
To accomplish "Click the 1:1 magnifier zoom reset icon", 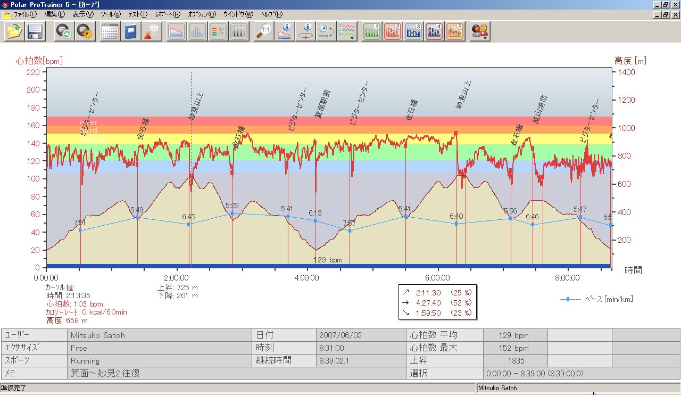I will (264, 31).
